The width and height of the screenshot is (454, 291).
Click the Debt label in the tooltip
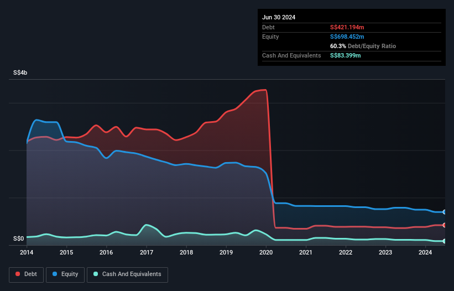click(268, 27)
